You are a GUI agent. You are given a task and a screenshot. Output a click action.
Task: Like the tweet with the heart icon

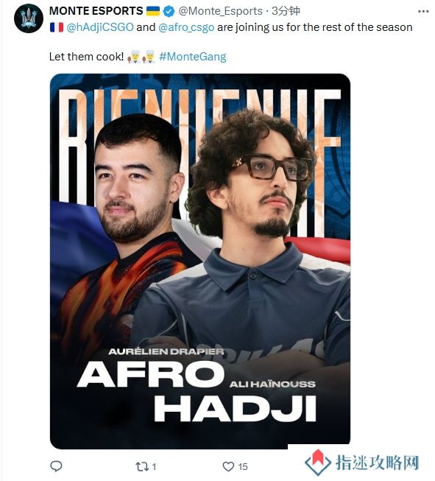(x=228, y=466)
